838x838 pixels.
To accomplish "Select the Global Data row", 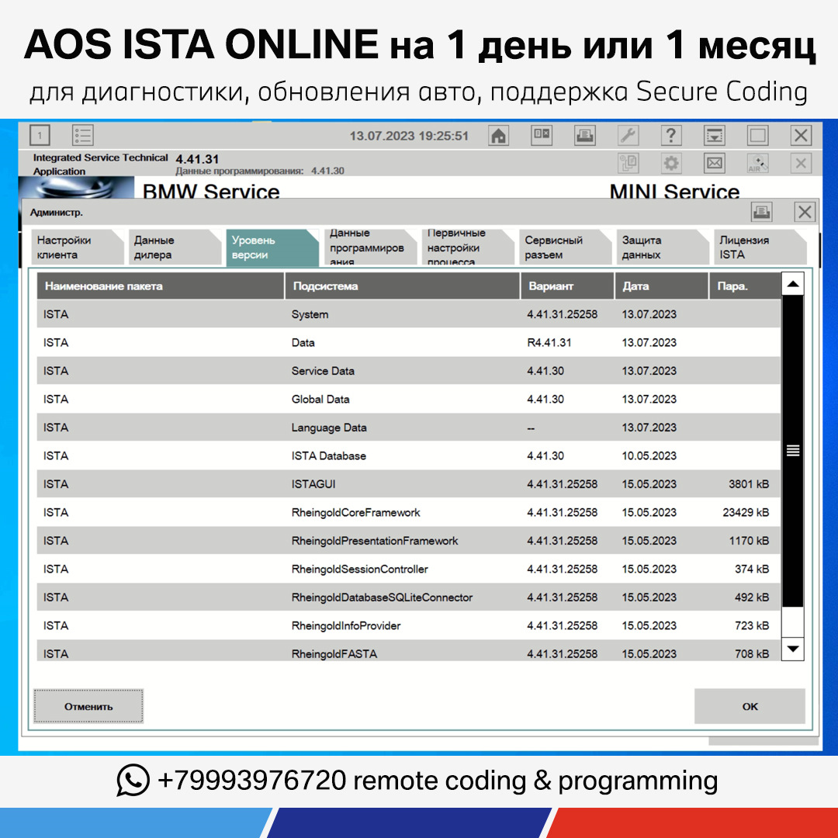I will tap(408, 400).
